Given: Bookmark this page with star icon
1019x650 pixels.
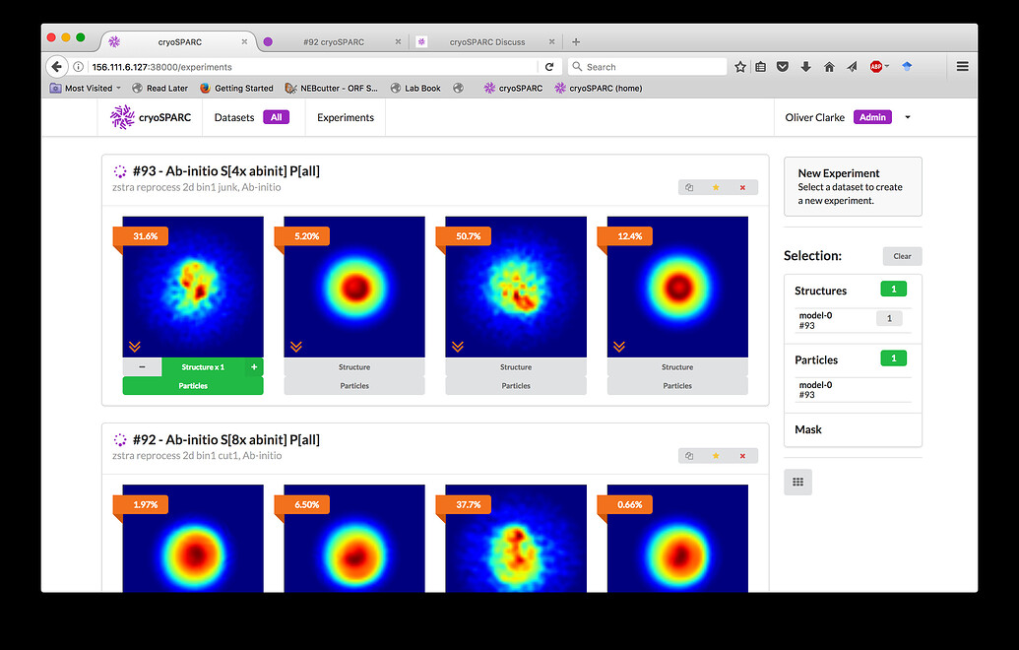Looking at the screenshot, I should click(x=739, y=67).
